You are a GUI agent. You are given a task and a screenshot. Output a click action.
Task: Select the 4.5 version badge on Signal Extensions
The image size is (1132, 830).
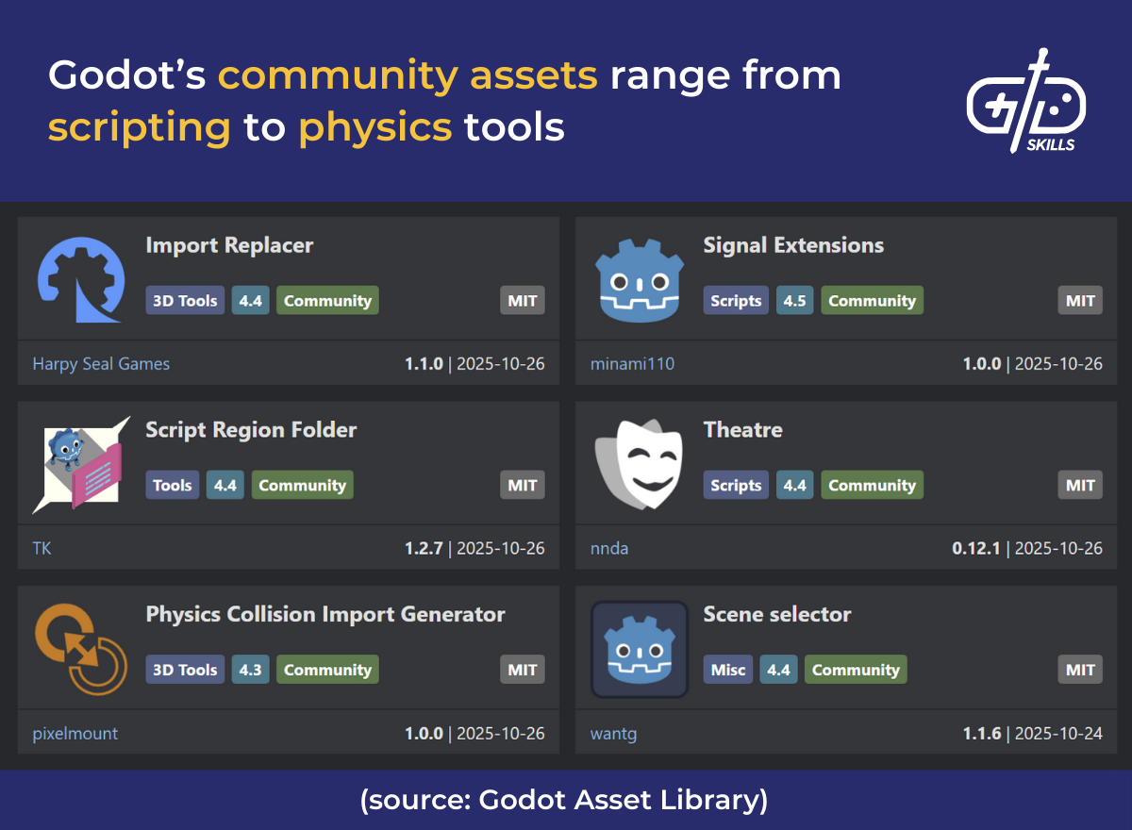coord(794,300)
